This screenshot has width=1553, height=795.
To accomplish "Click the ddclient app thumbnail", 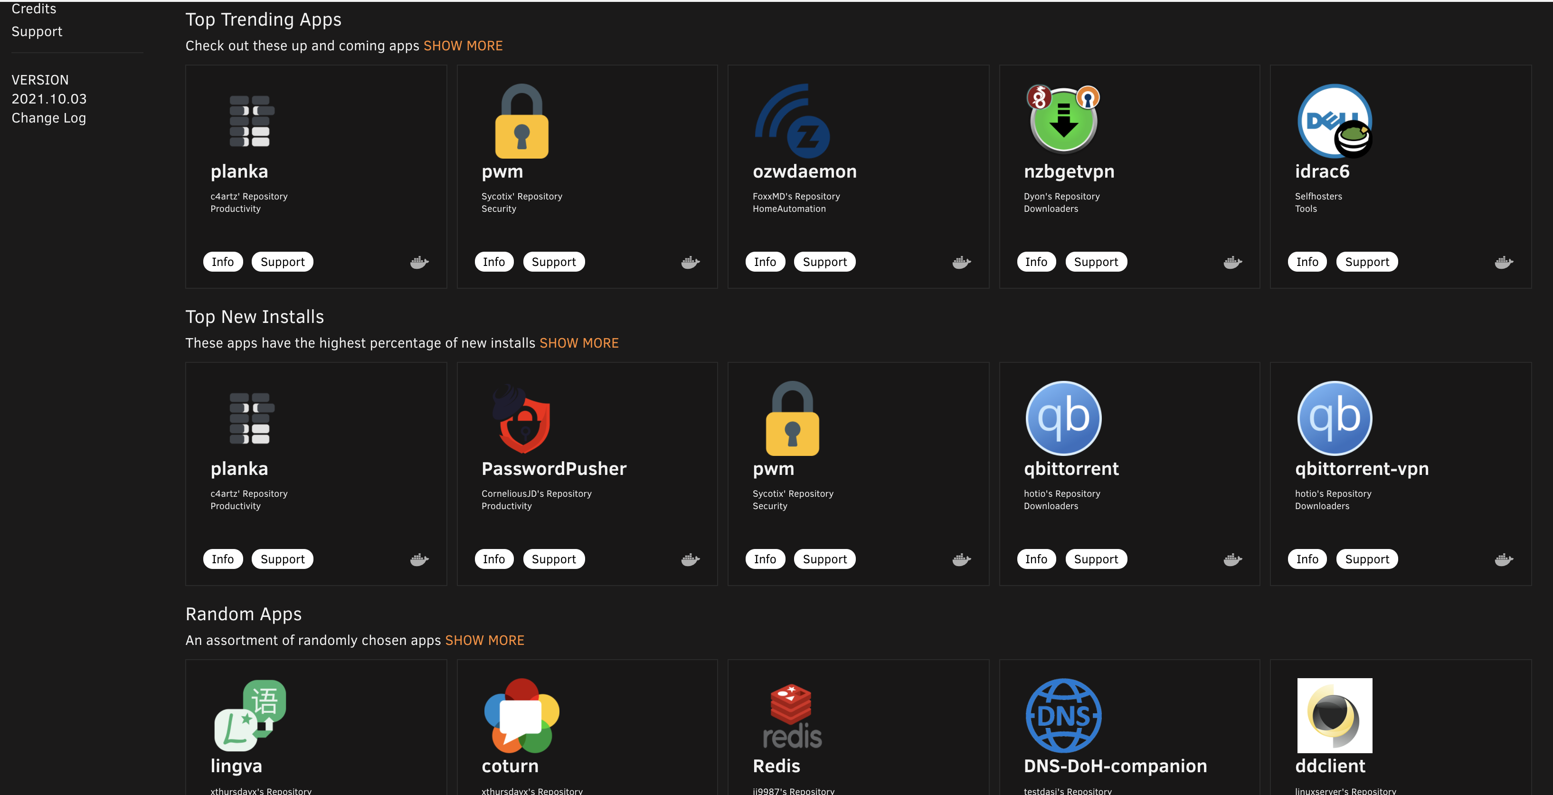I will 1334,715.
